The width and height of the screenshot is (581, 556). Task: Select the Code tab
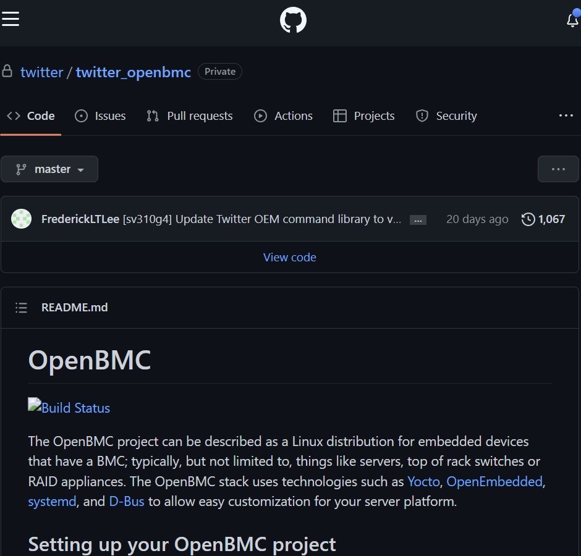click(31, 116)
